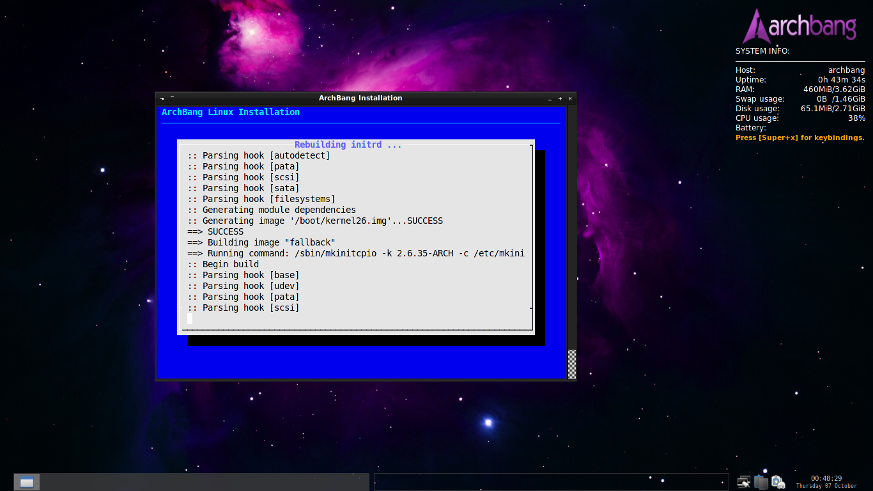
Task: Click the ArchBang Linux Installation heading
Action: tap(231, 112)
